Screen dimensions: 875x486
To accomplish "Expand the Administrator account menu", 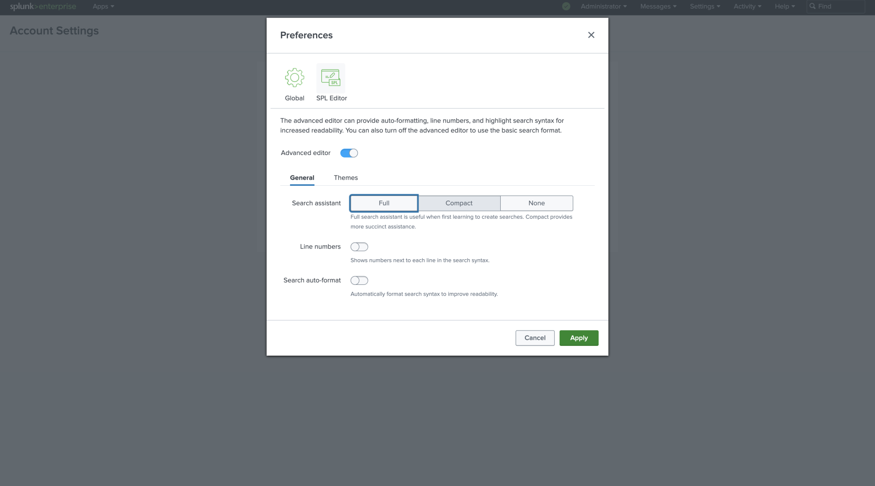I will (x=602, y=6).
